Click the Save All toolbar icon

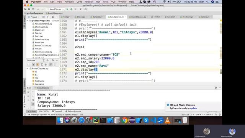29,9
